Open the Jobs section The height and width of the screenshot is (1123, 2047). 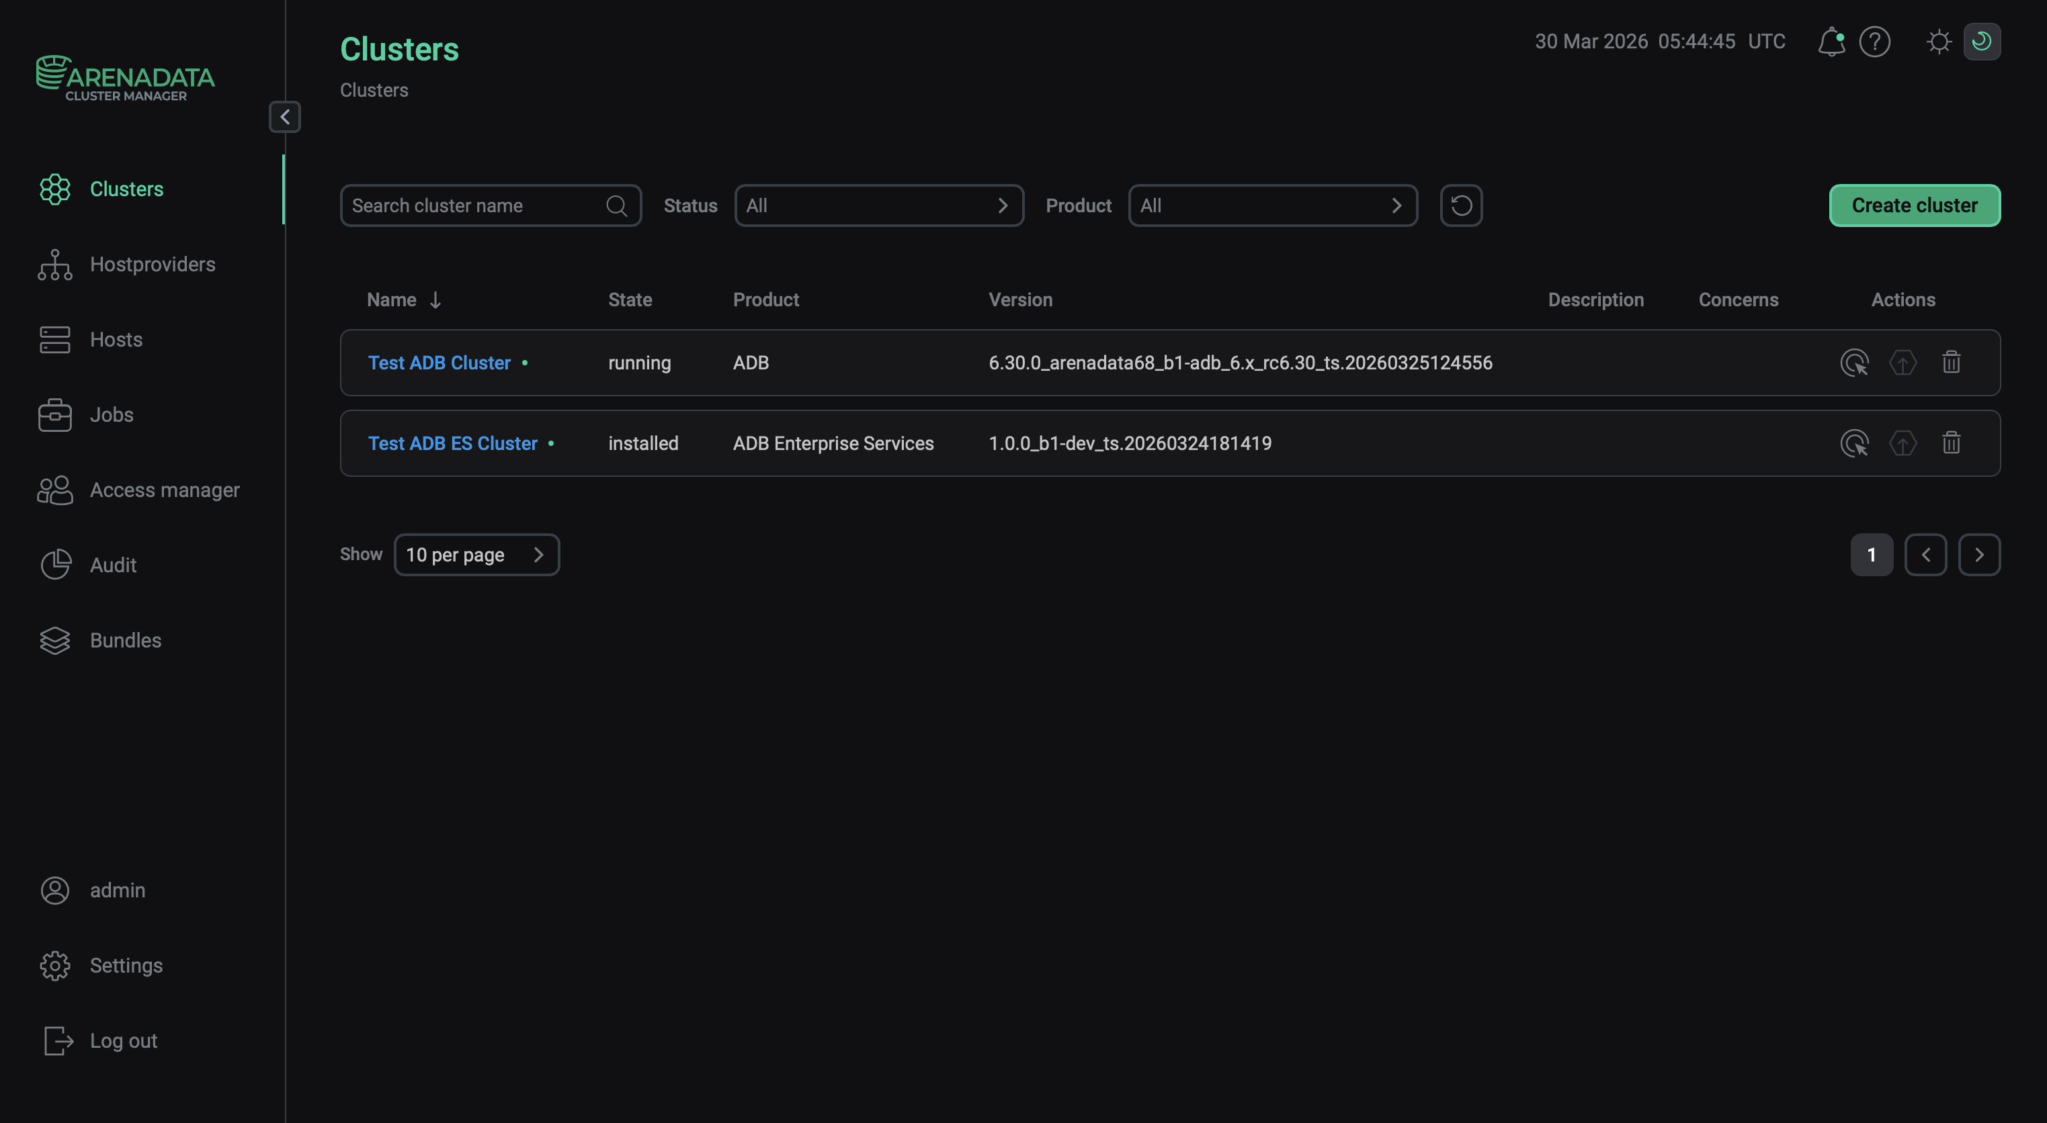(x=110, y=414)
